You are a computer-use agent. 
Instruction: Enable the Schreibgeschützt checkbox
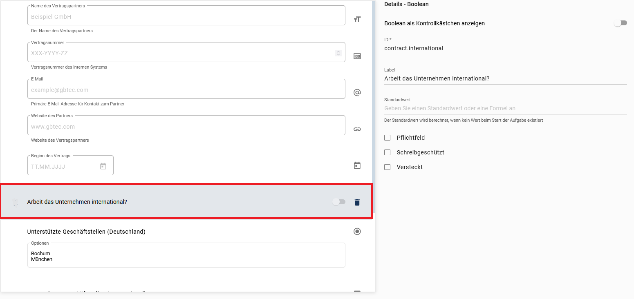(388, 152)
